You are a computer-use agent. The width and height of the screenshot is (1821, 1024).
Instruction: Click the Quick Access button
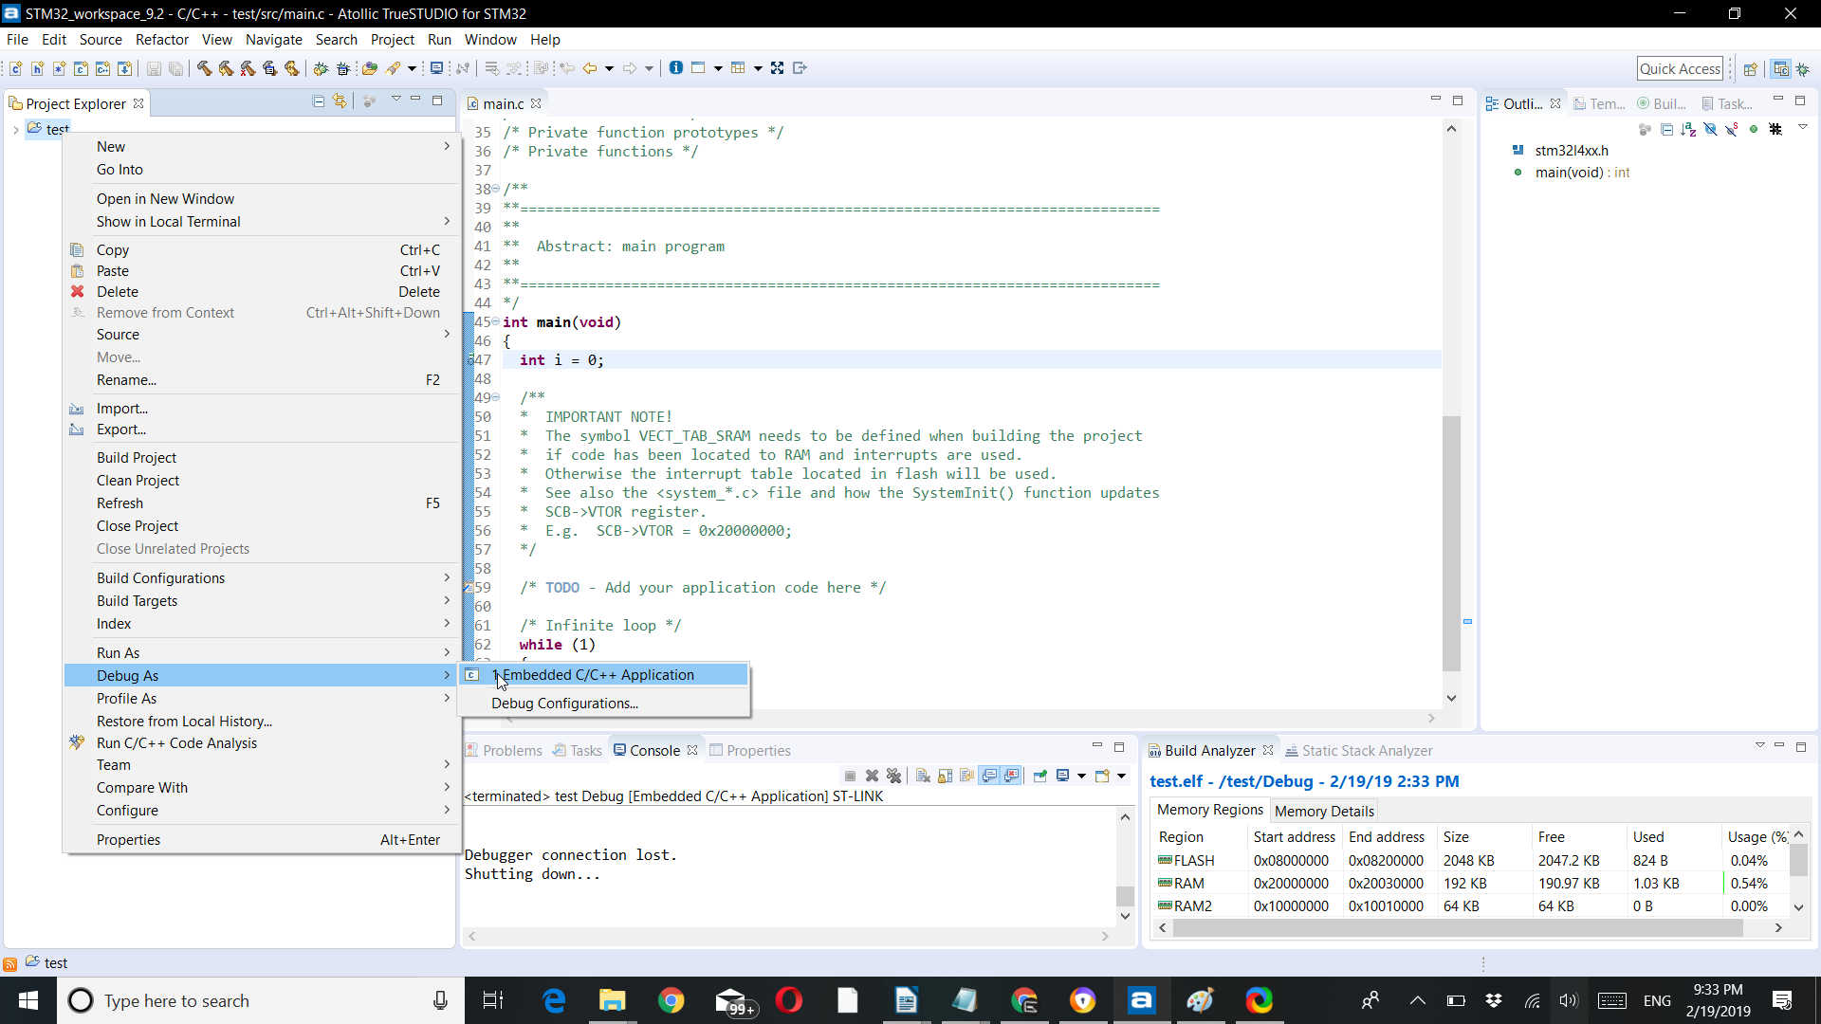pyautogui.click(x=1681, y=68)
